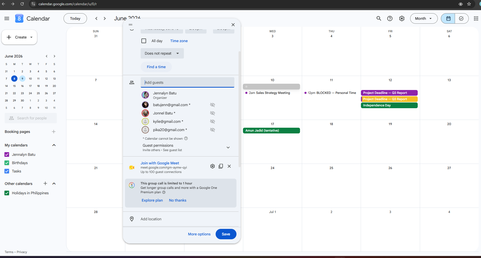481x258 pixels.
Task: Check the All day checkbox
Action: pos(144,41)
